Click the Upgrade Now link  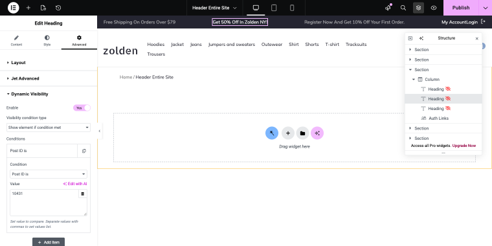click(x=464, y=146)
